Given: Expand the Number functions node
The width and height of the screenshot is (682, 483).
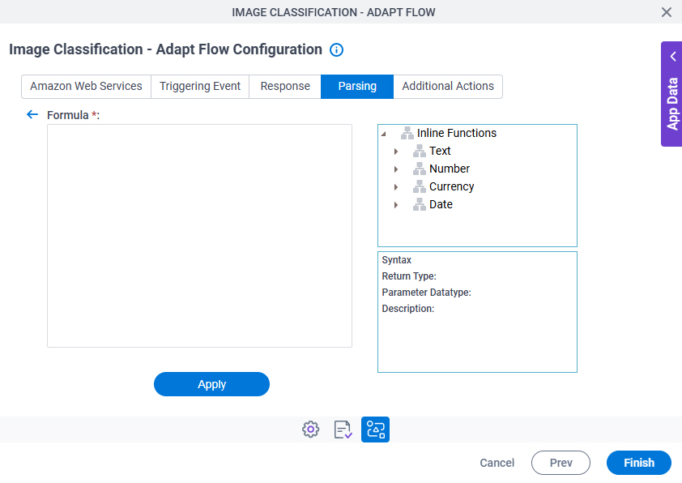Looking at the screenshot, I should point(396,169).
